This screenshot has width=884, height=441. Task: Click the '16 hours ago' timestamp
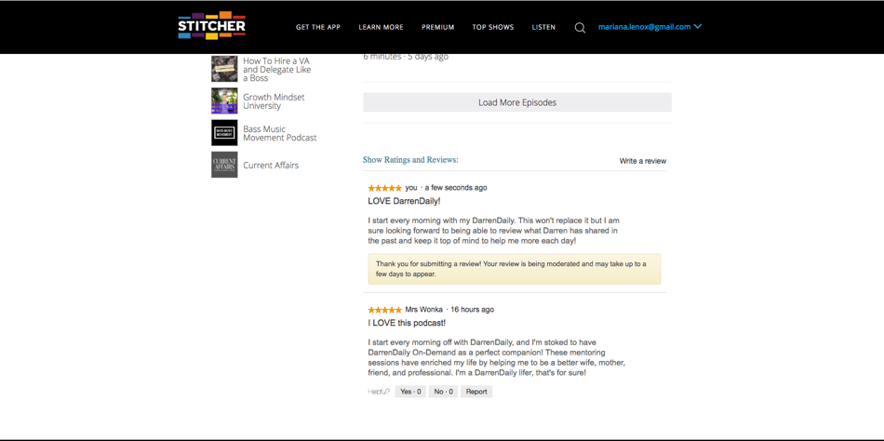[x=473, y=310]
